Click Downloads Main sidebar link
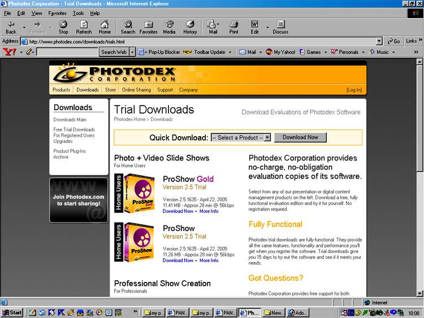This screenshot has width=424, height=318. point(70,119)
